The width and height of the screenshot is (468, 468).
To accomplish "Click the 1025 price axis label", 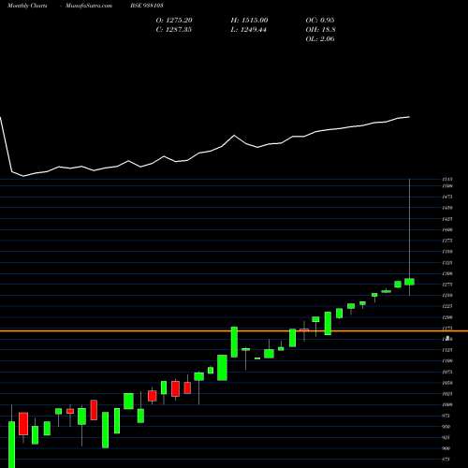I will coord(447,394).
